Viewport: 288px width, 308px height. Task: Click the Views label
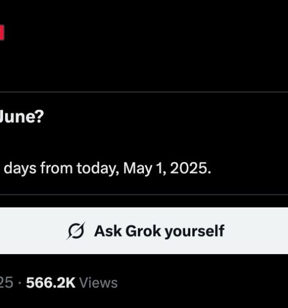pyautogui.click(x=98, y=283)
